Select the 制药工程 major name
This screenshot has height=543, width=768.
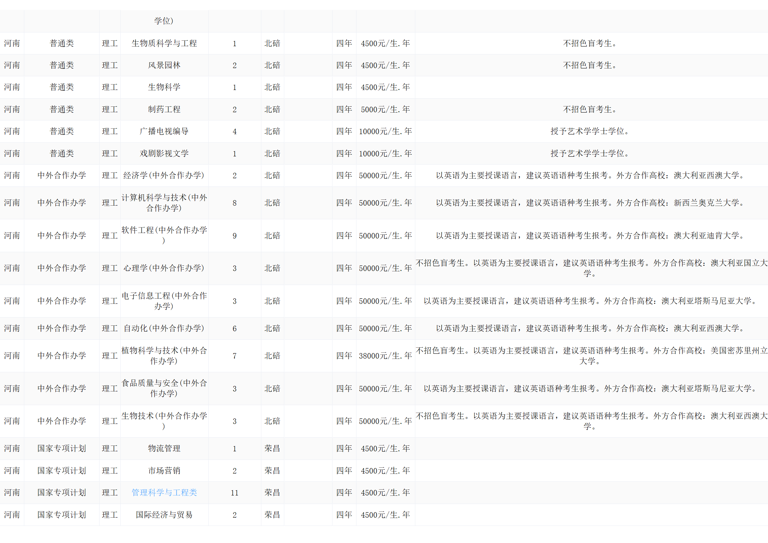click(164, 109)
